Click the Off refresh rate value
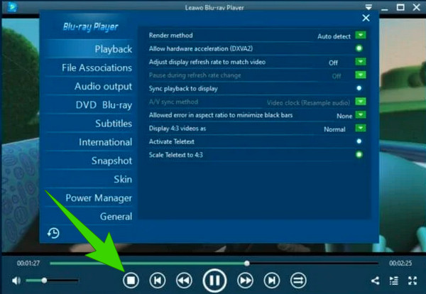Viewport: 426px width, 294px height. point(333,62)
